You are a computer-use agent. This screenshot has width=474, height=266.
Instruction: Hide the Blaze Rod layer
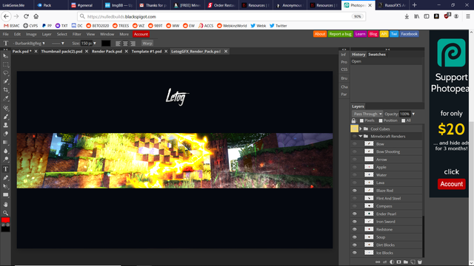coord(354,191)
